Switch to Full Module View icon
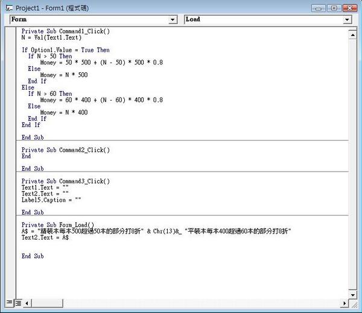The height and width of the screenshot is (313, 362). [x=18, y=303]
